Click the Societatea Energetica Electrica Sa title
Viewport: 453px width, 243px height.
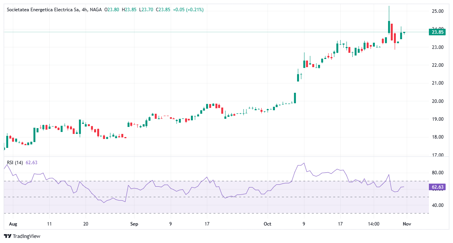click(x=43, y=10)
